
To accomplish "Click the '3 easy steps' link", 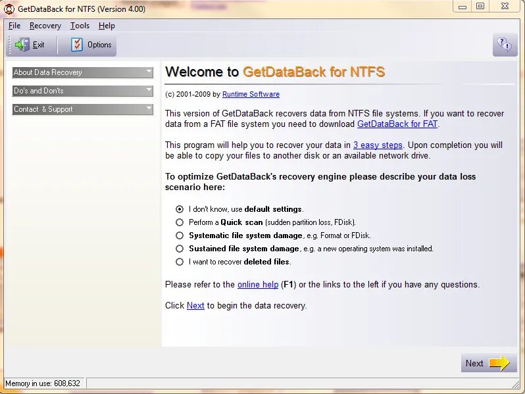I will tap(378, 145).
